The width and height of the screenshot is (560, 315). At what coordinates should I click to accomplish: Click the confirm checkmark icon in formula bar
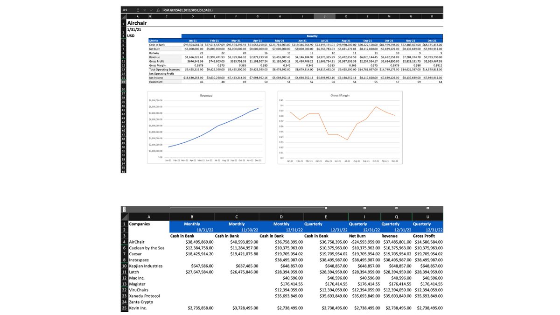tap(152, 10)
